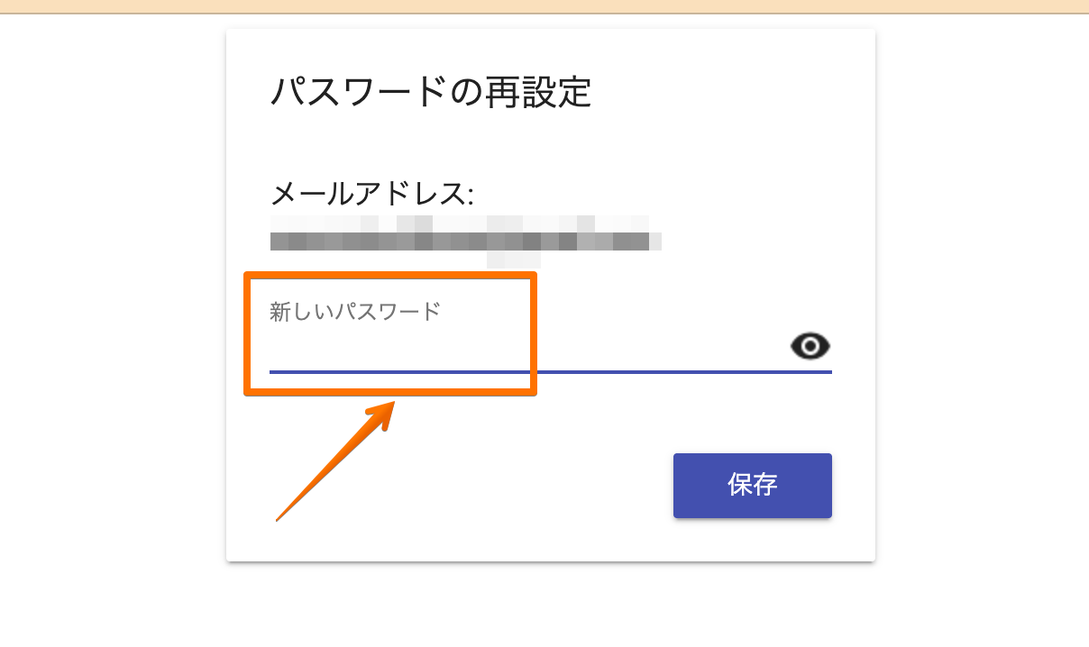Click the blue underline of password field
Image resolution: width=1089 pixels, height=647 pixels.
pos(551,370)
